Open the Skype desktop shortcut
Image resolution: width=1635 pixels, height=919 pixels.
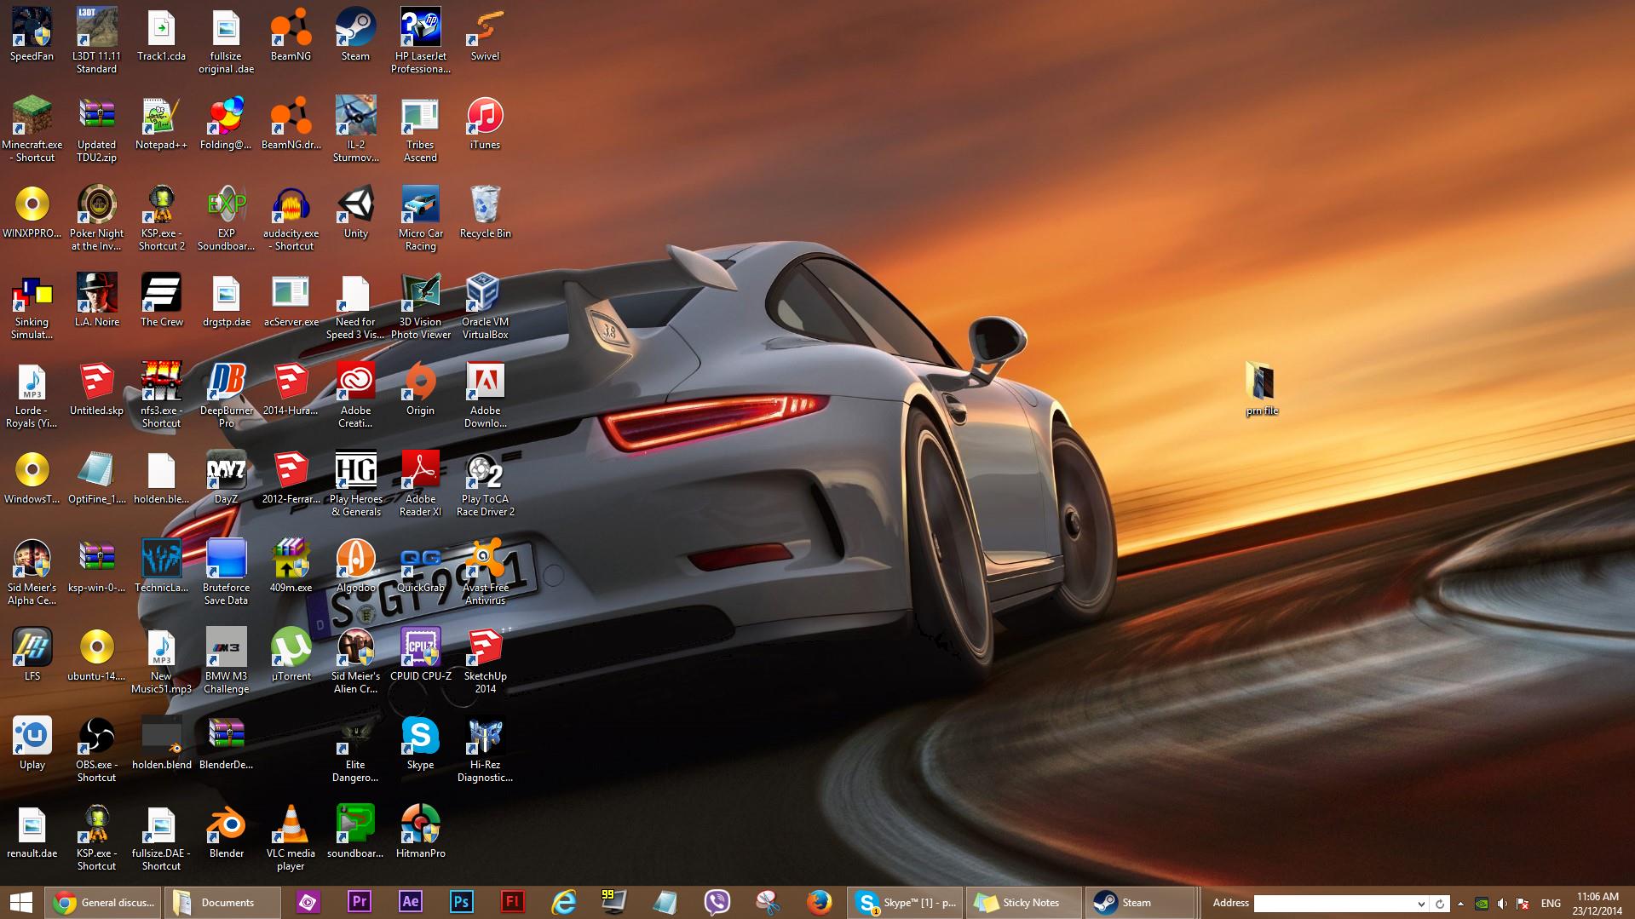point(420,744)
